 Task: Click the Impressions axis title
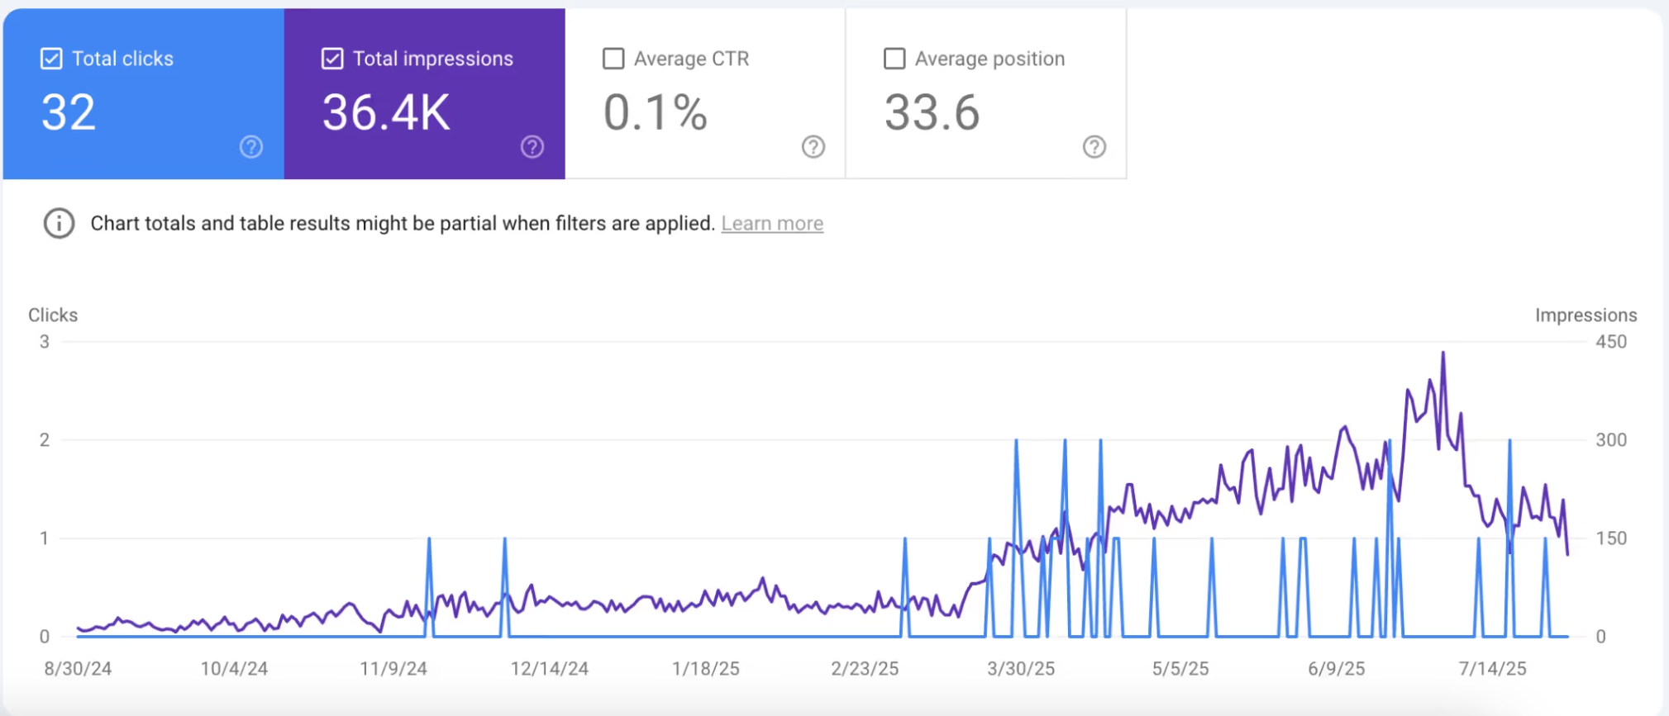click(x=1586, y=315)
